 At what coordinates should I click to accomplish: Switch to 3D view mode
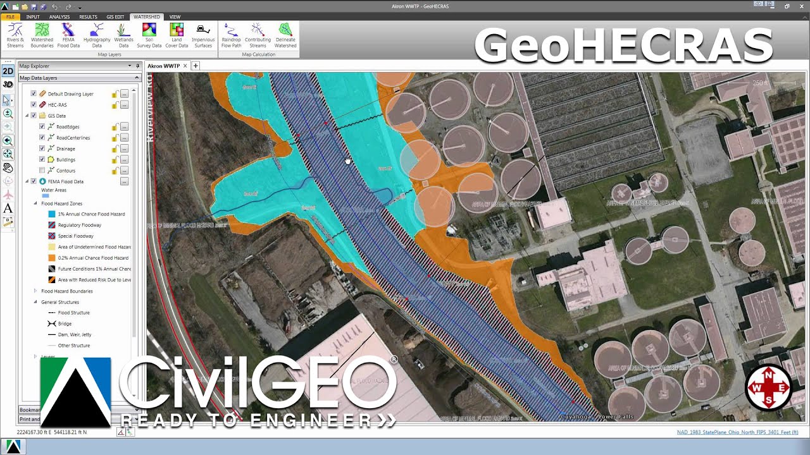pos(8,84)
